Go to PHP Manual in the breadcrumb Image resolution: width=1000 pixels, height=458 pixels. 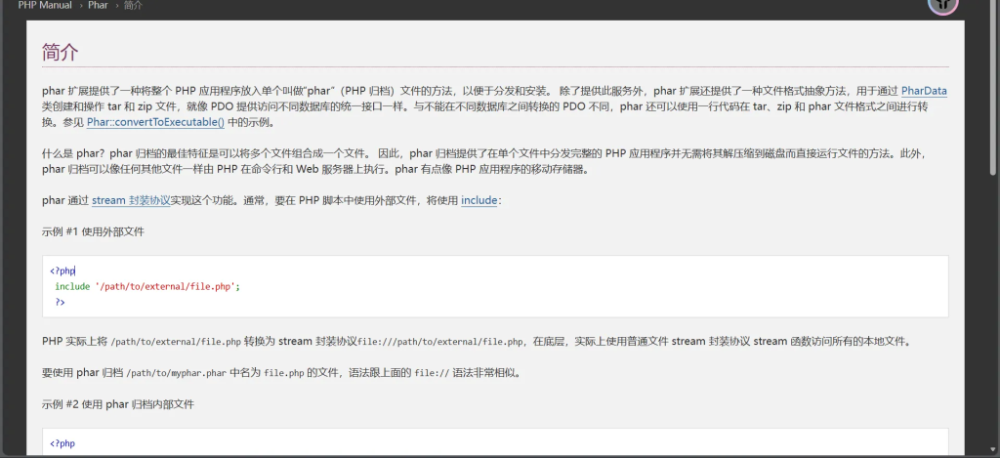45,5
